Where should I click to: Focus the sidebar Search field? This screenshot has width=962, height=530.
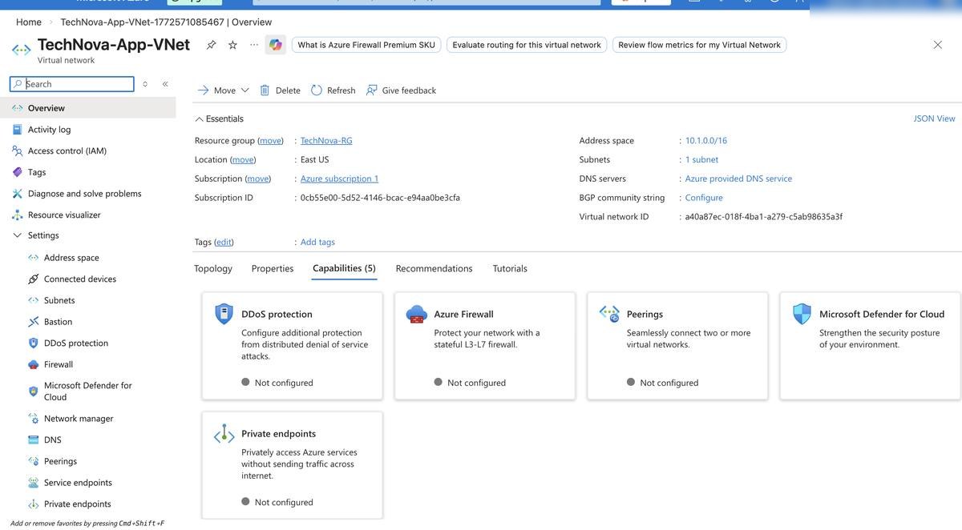(72, 84)
